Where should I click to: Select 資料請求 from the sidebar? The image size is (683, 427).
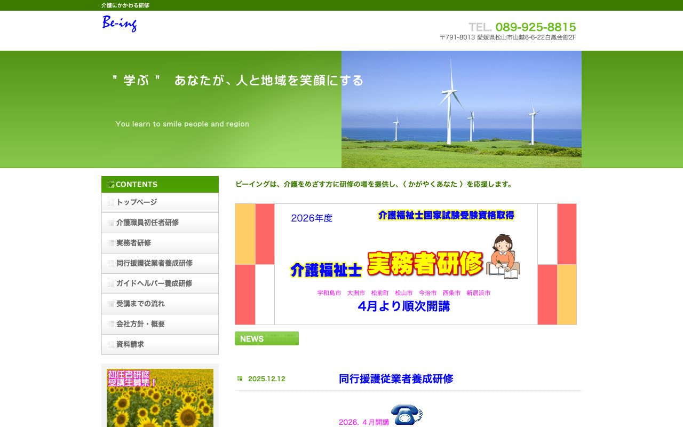[130, 344]
